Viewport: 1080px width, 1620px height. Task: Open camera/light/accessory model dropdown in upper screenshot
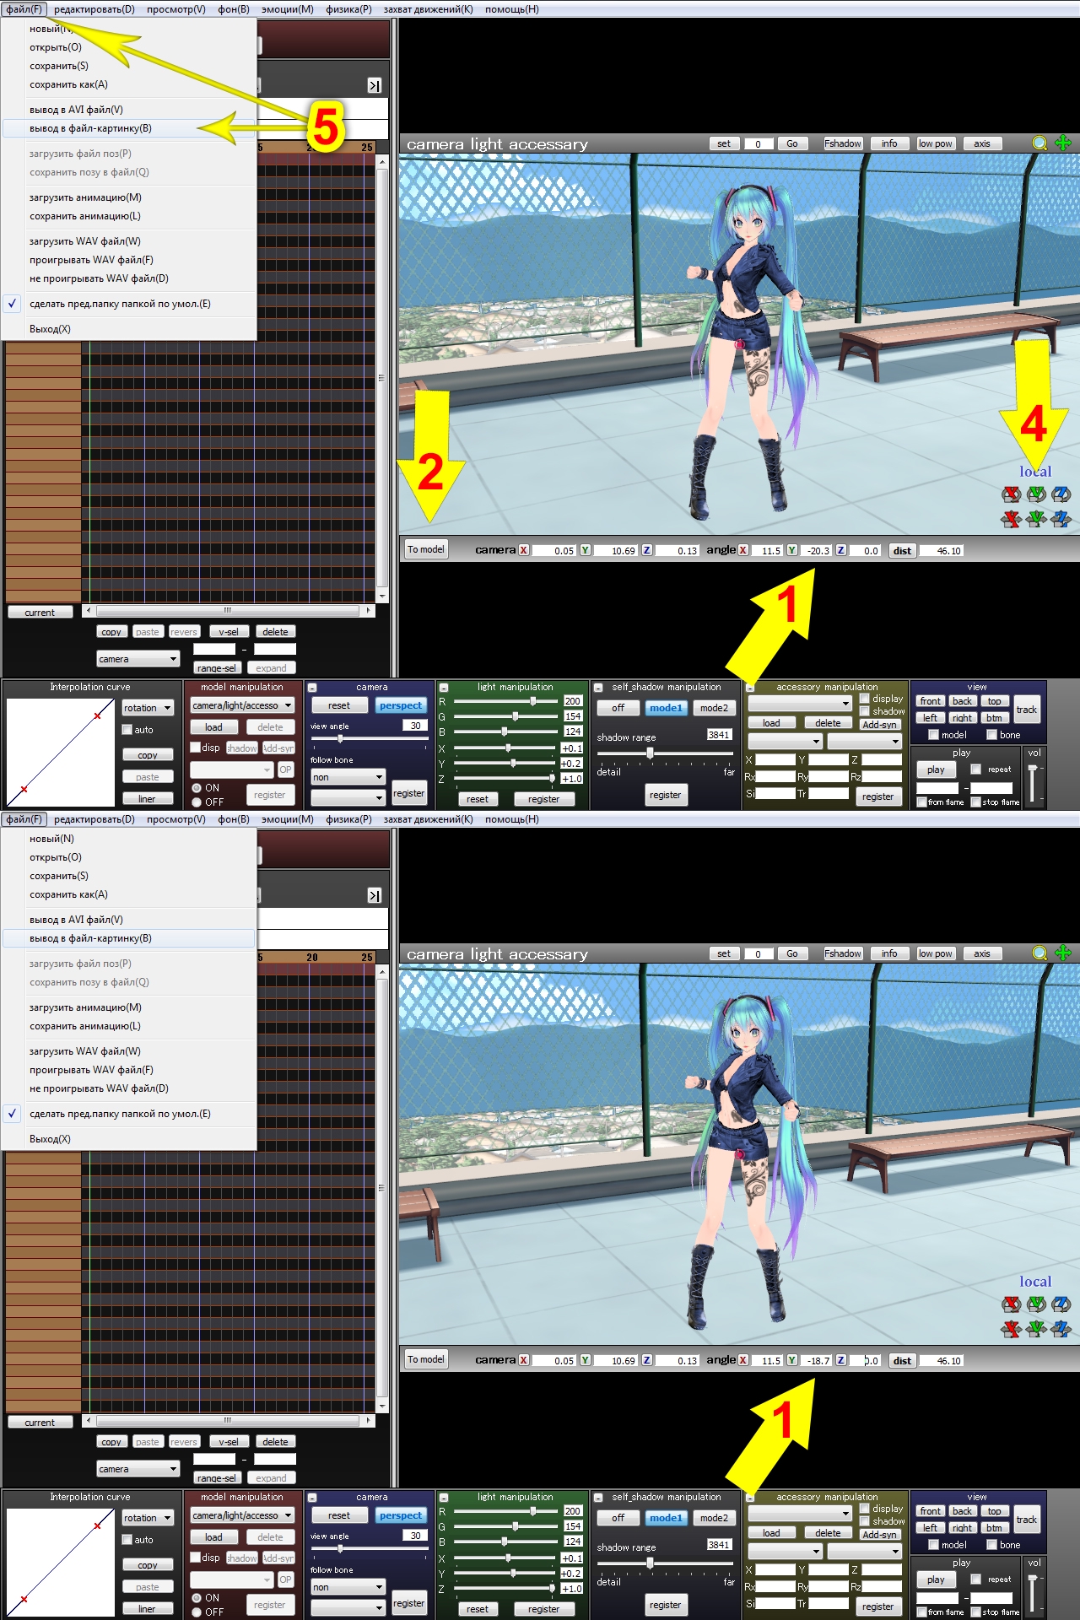242,705
